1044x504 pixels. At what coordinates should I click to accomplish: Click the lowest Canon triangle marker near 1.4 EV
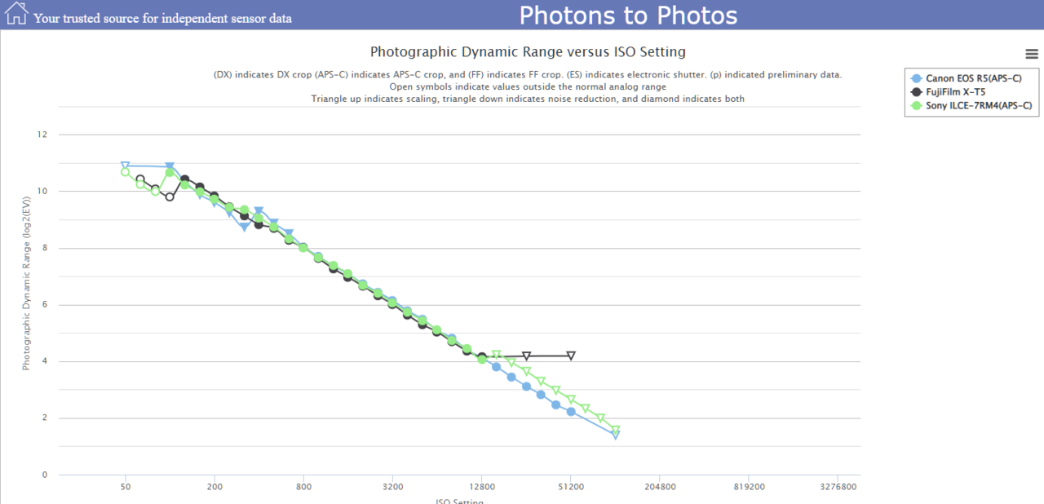[x=616, y=435]
